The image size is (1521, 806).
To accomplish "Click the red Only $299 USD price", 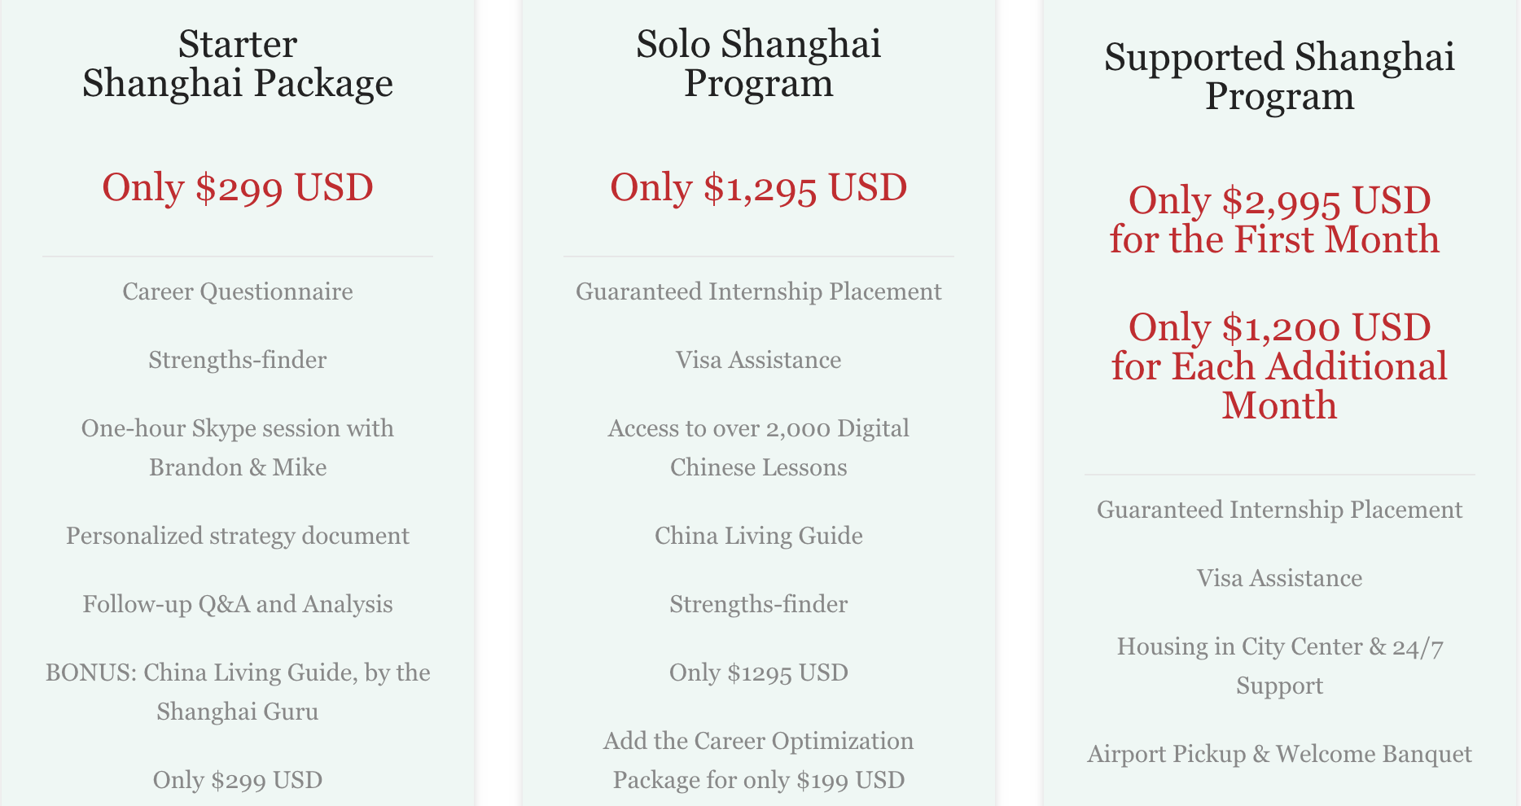I will pyautogui.click(x=238, y=187).
